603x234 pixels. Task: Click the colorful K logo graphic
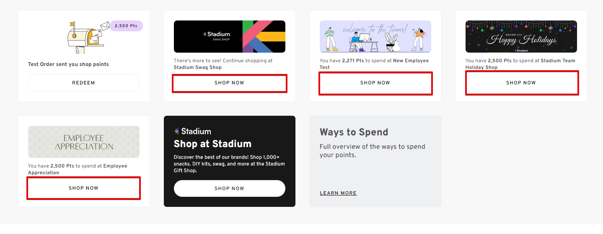(x=263, y=37)
